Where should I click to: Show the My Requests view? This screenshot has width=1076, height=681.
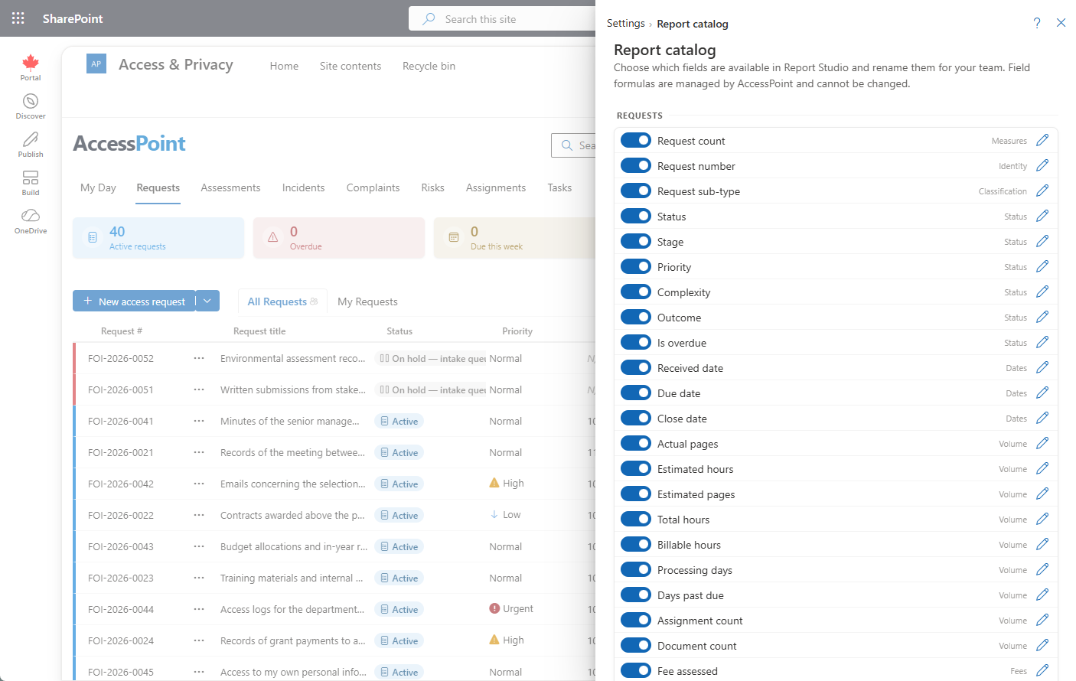click(x=367, y=301)
